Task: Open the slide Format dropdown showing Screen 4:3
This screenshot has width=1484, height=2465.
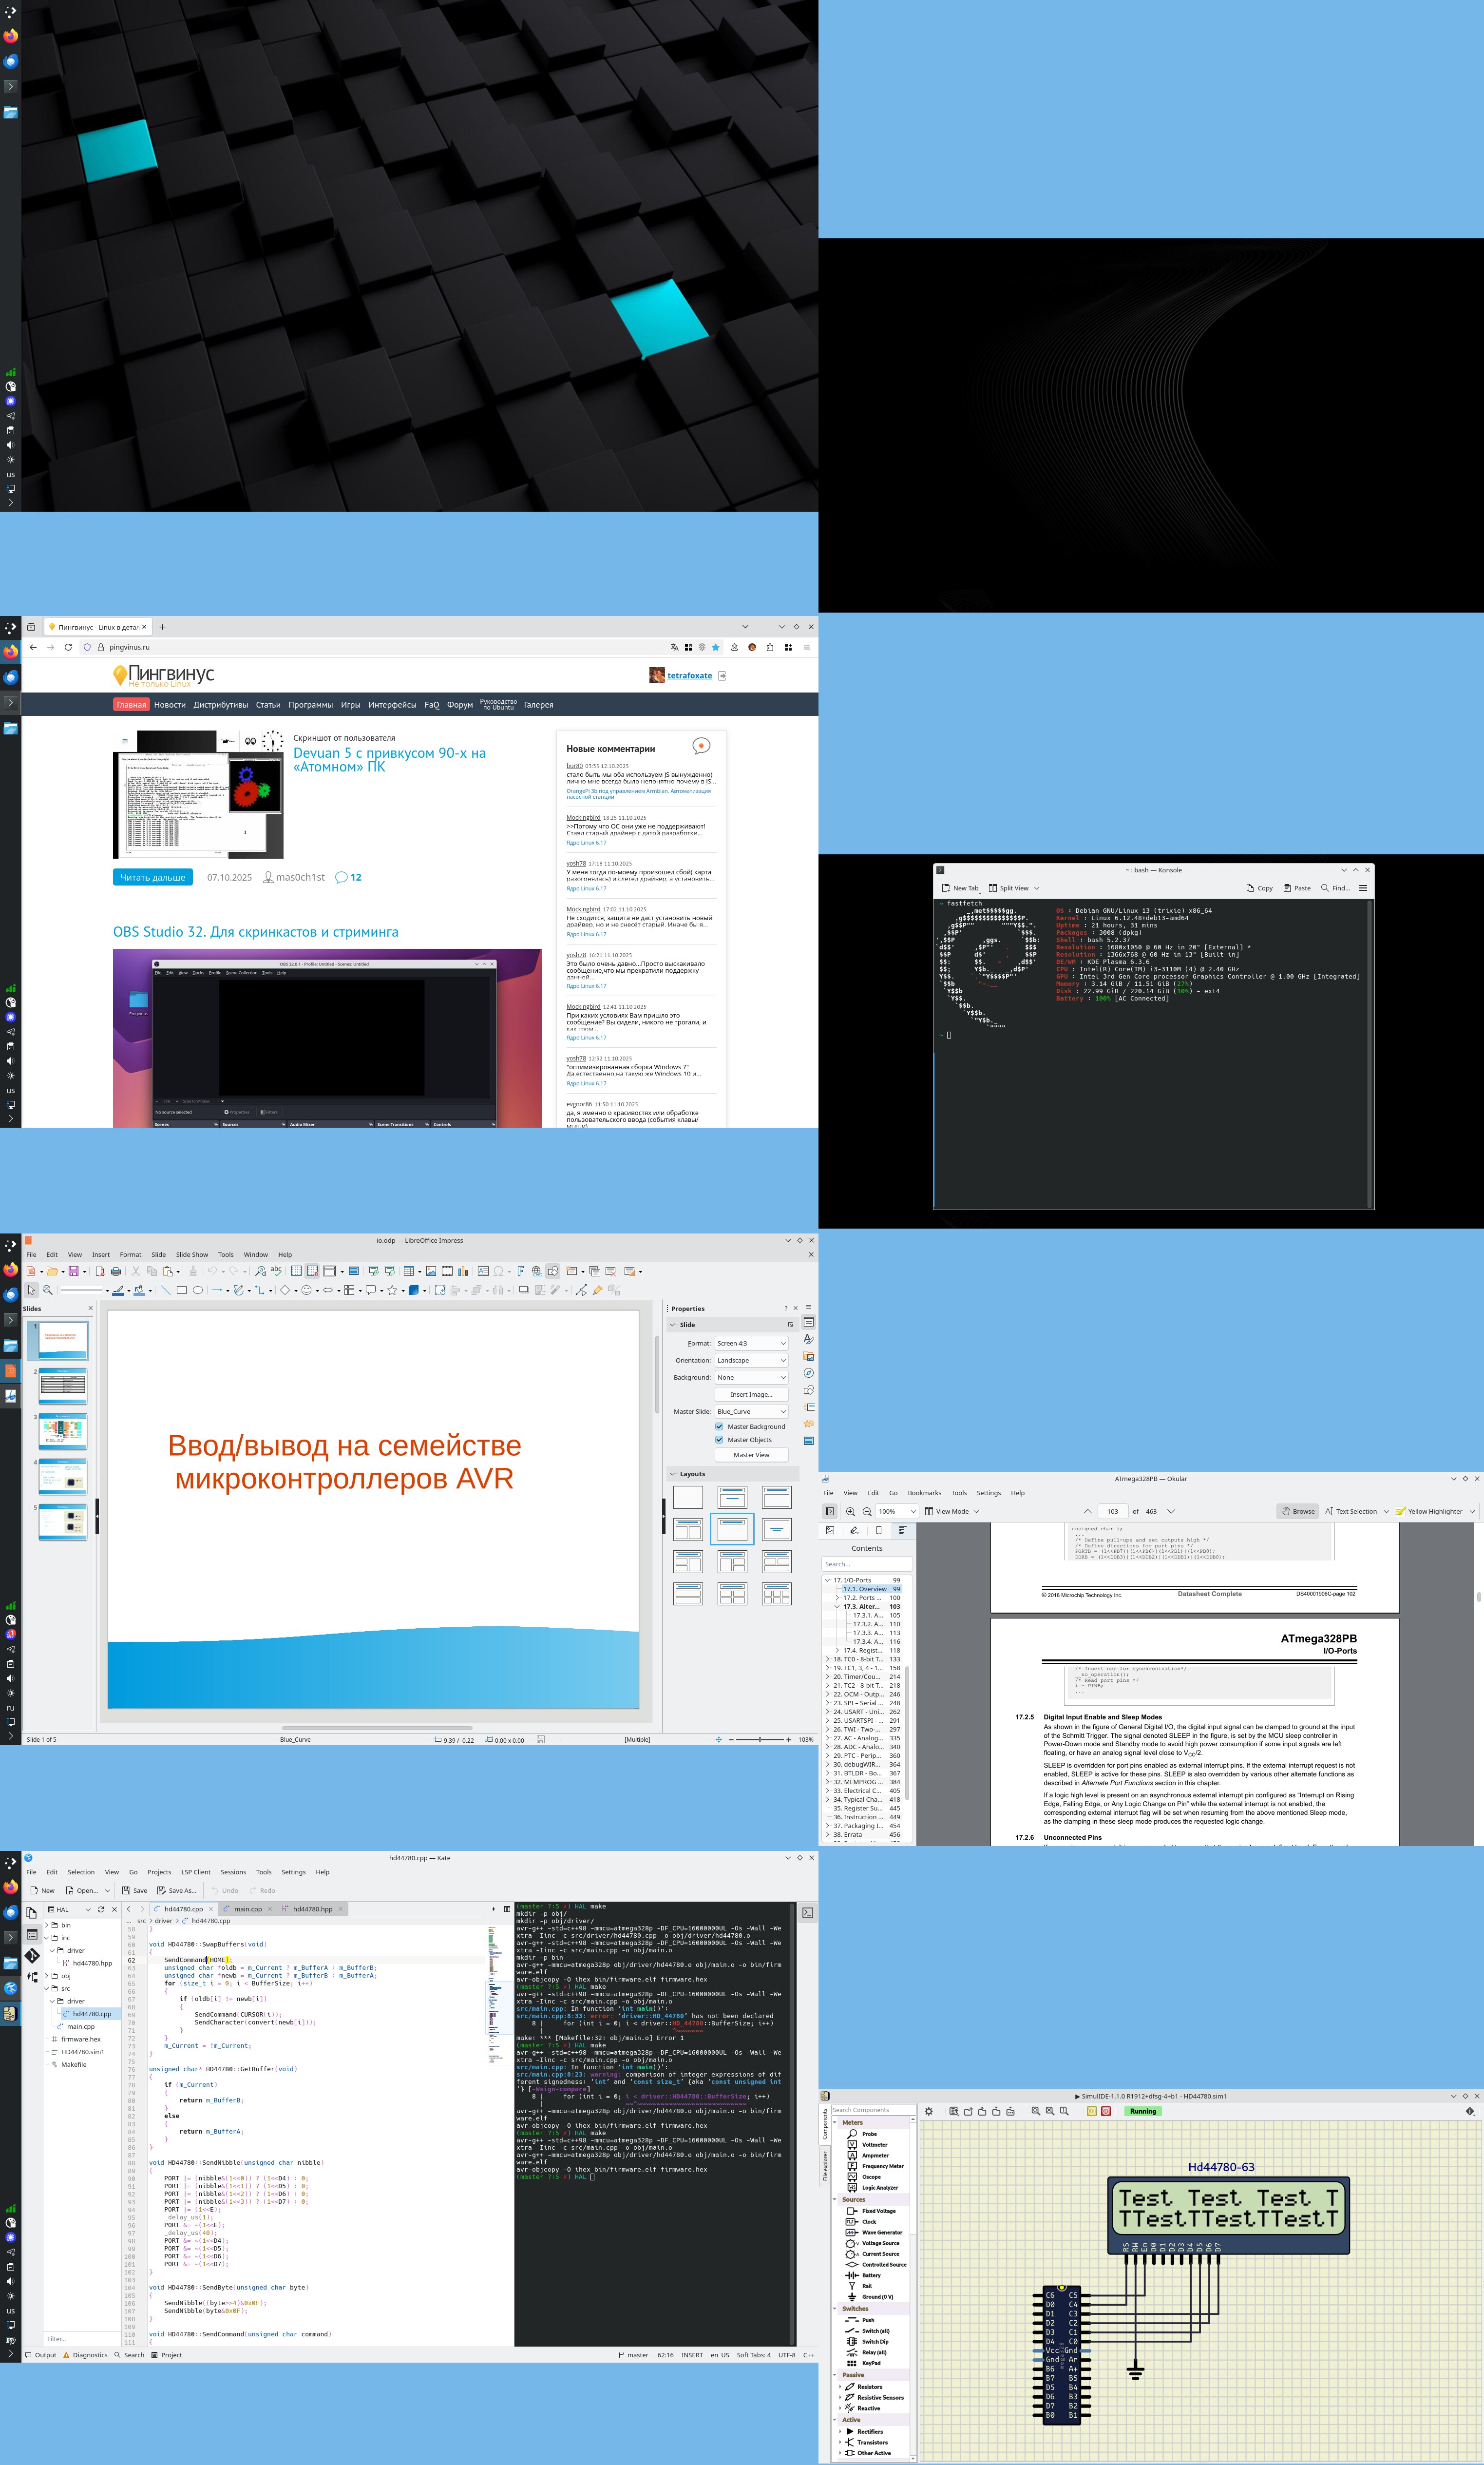Action: point(751,1343)
